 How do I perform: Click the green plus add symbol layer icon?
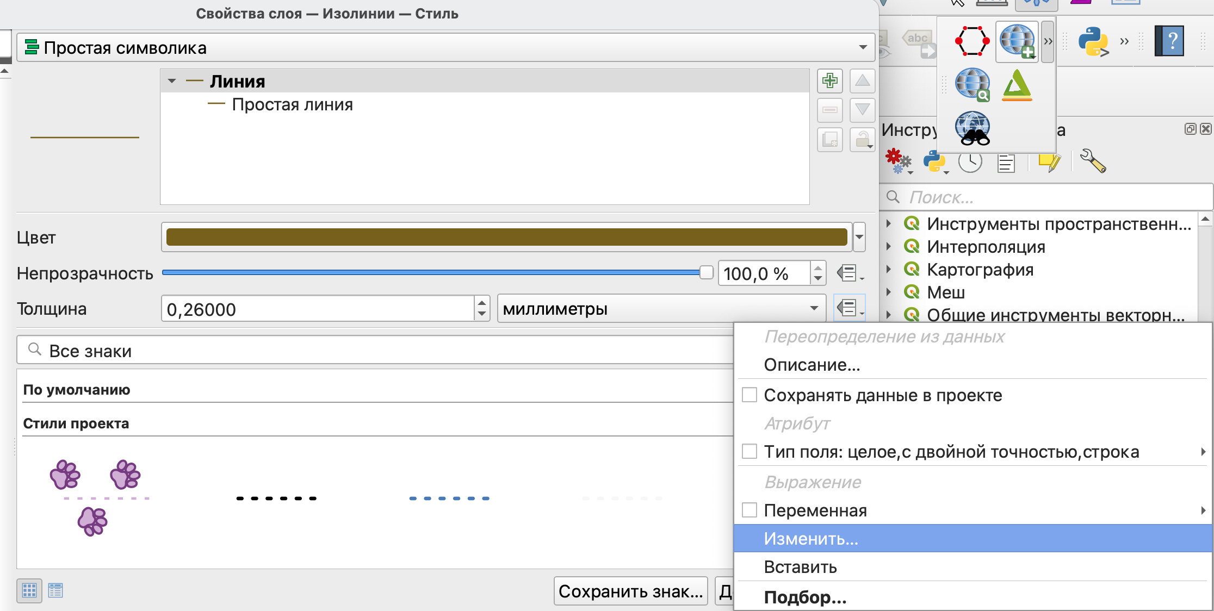coord(829,81)
